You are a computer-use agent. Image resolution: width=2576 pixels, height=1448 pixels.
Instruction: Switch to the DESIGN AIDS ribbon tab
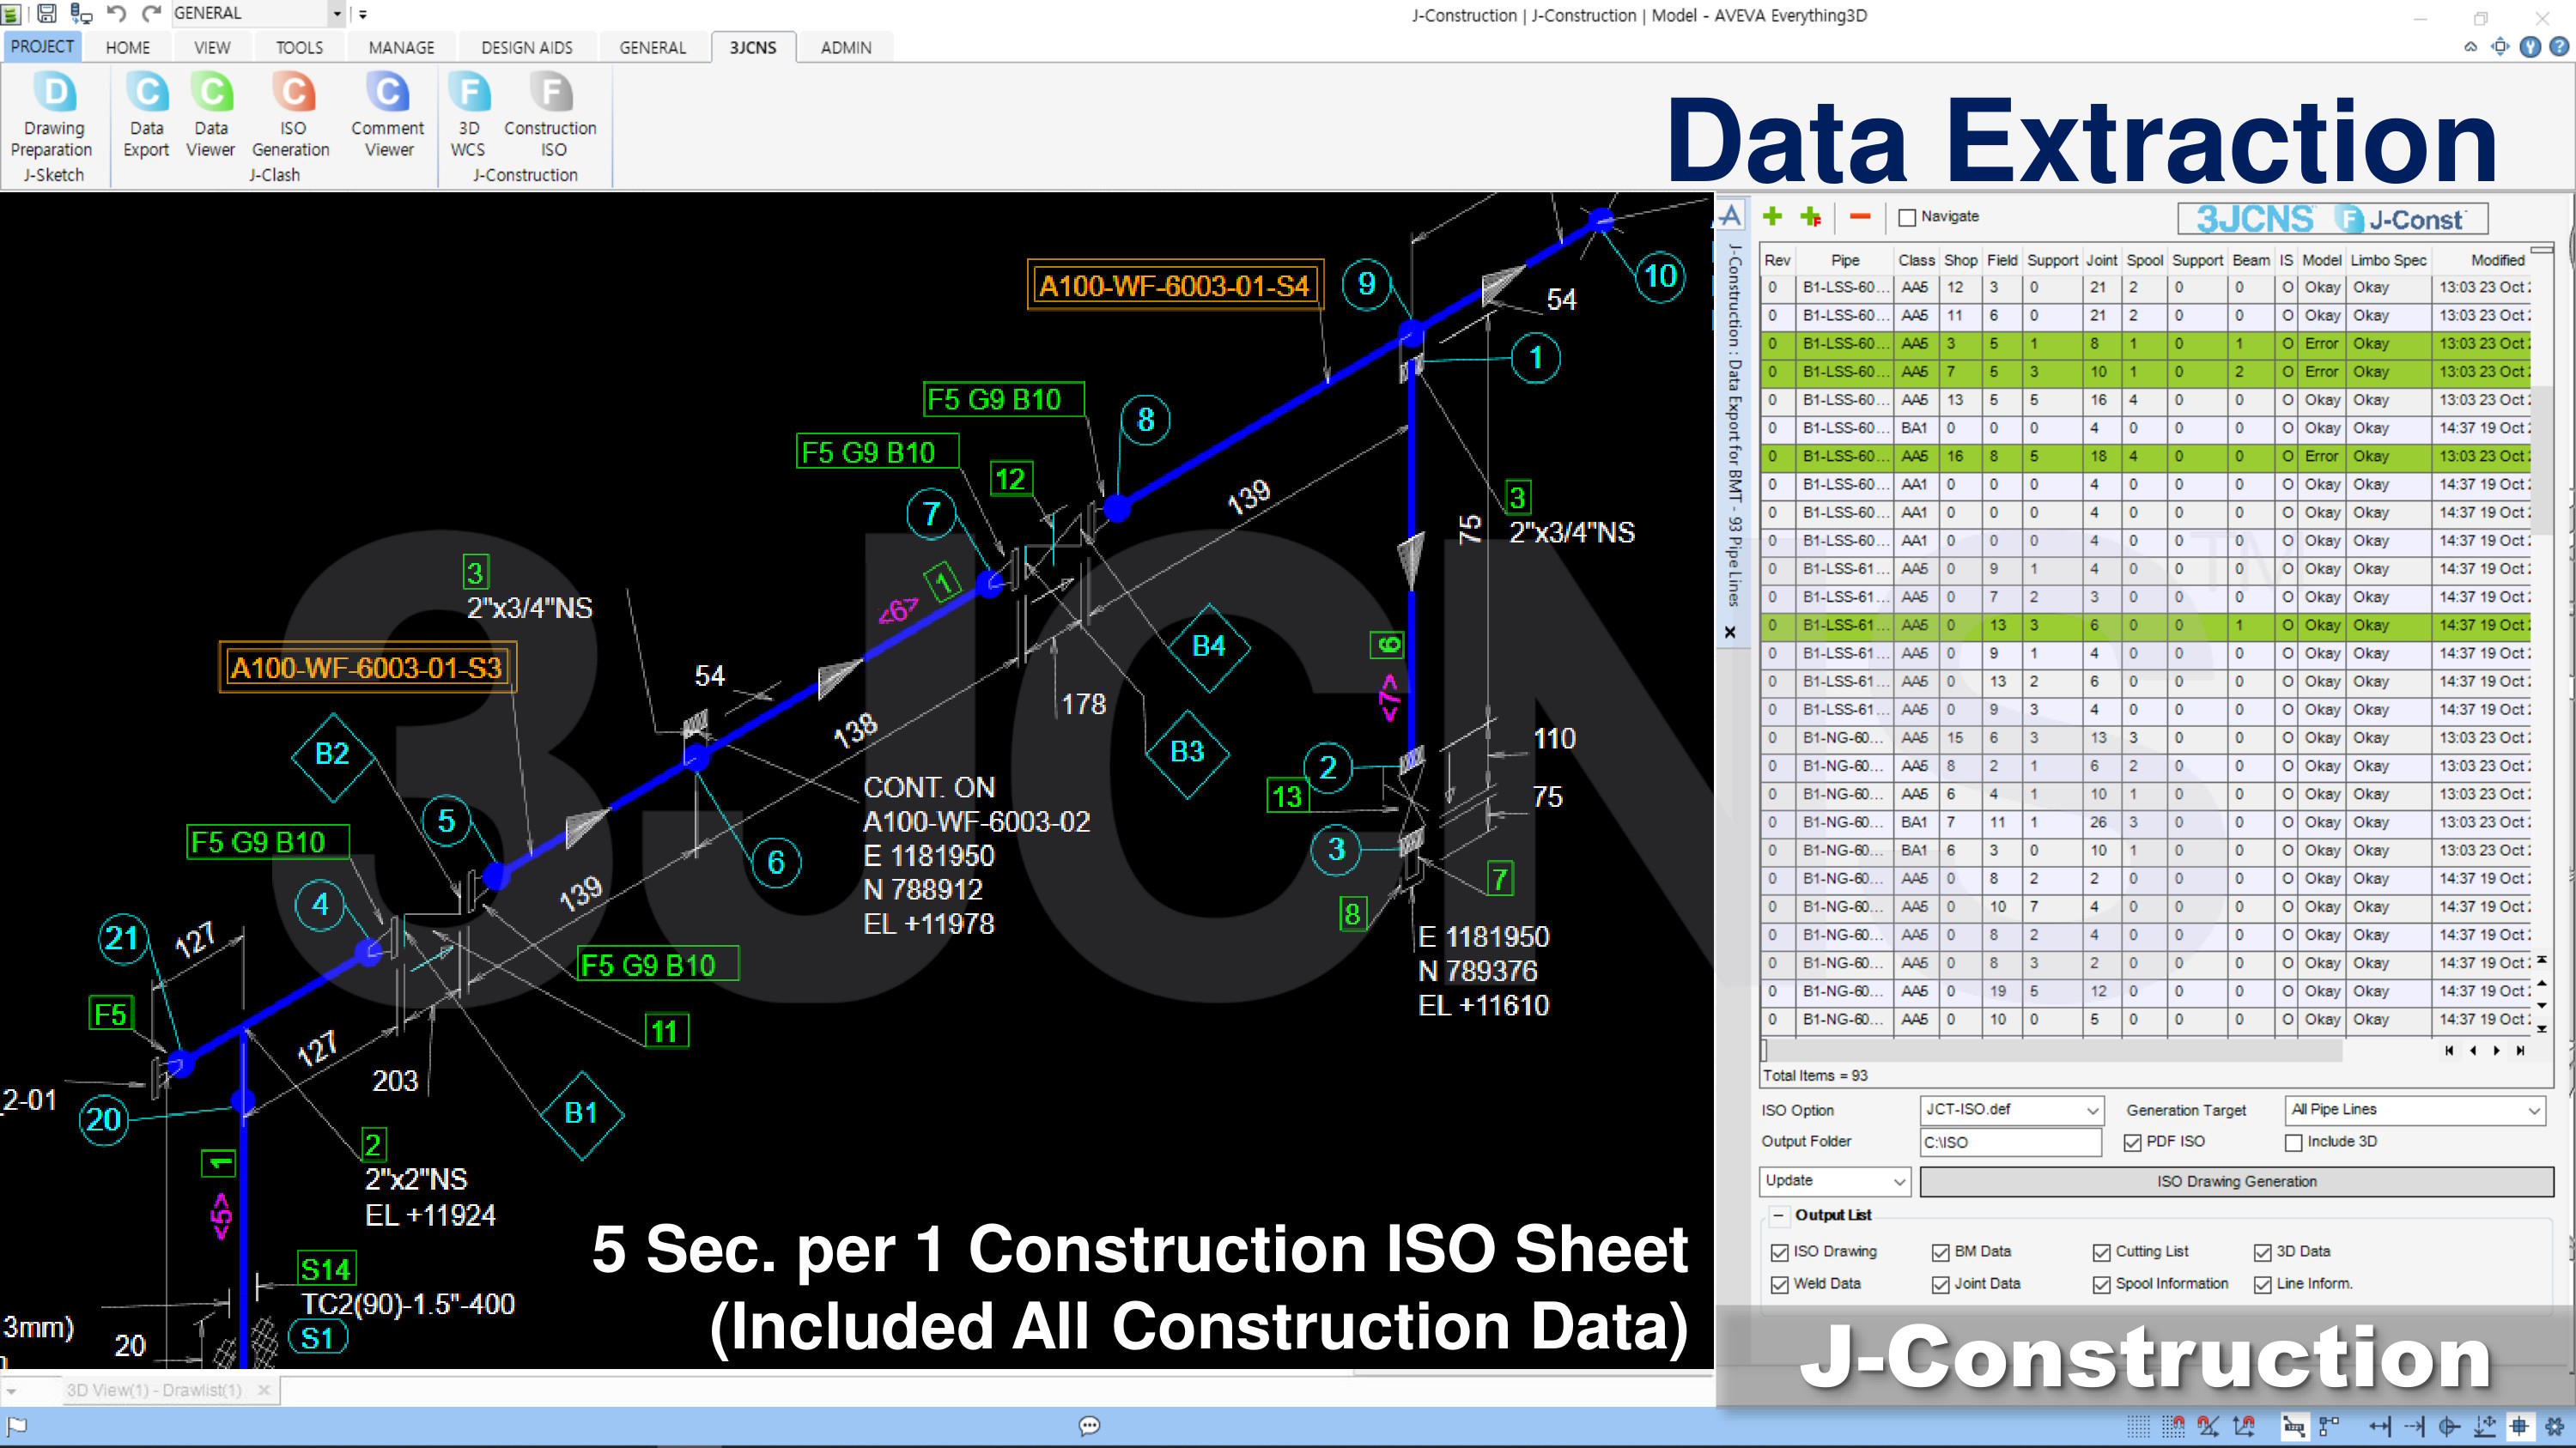(x=526, y=47)
